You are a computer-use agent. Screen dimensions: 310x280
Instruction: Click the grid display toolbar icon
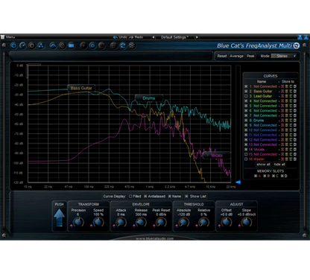(x=114, y=45)
